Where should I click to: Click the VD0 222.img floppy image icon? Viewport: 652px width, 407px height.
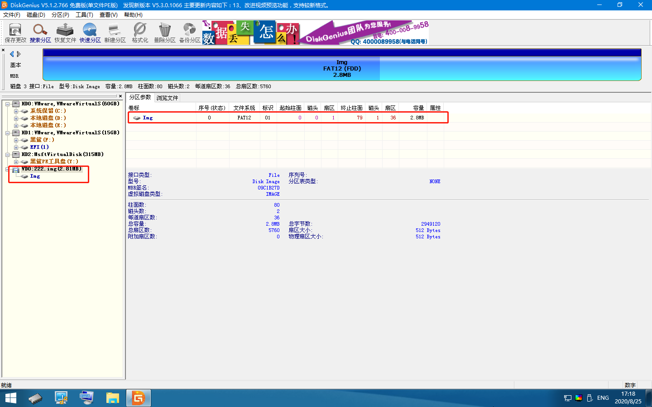point(16,169)
